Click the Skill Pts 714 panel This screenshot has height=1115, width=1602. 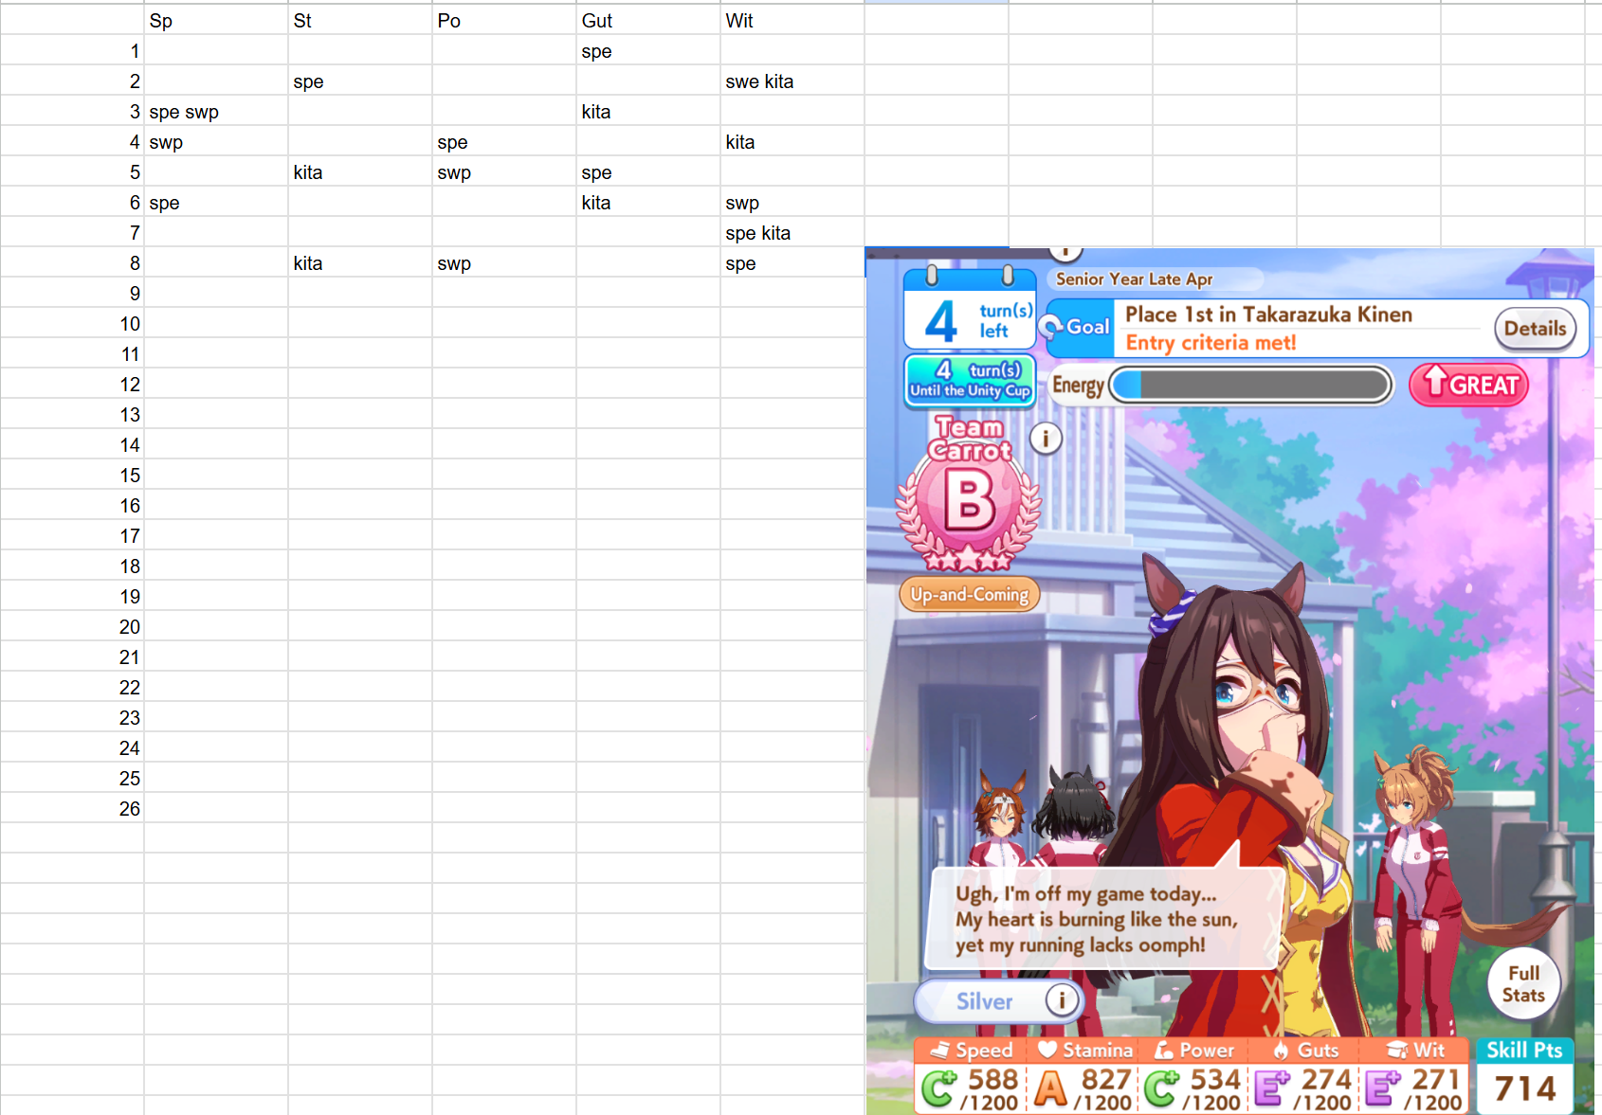click(1524, 1076)
